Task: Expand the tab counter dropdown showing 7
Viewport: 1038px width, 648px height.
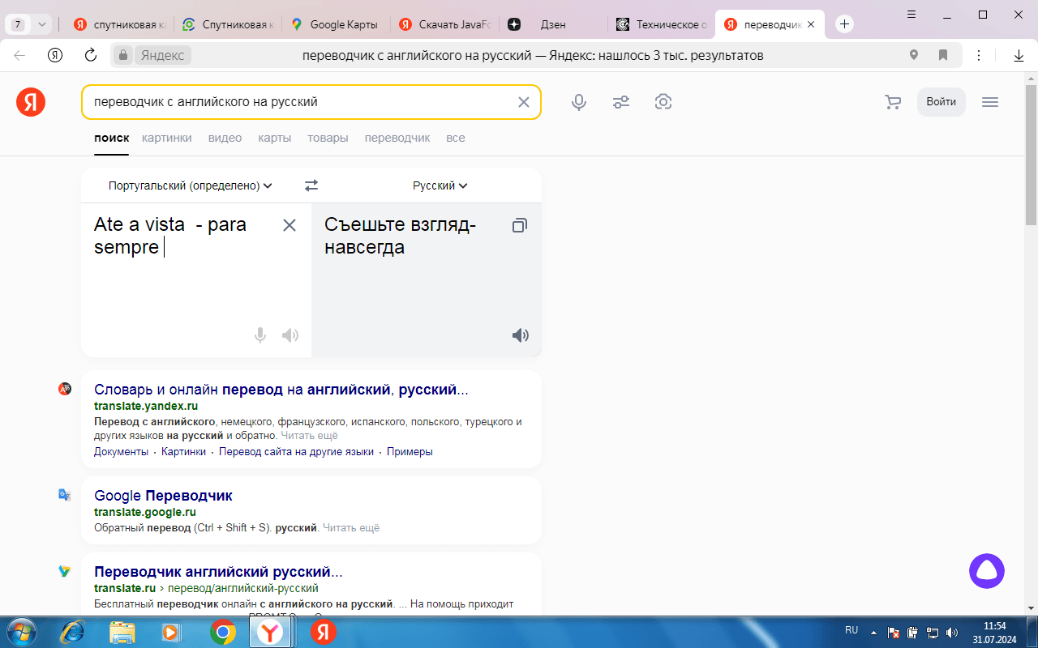Action: 42,24
